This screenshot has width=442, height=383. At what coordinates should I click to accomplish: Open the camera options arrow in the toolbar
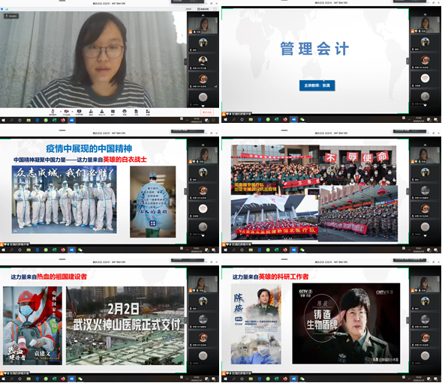(x=73, y=112)
